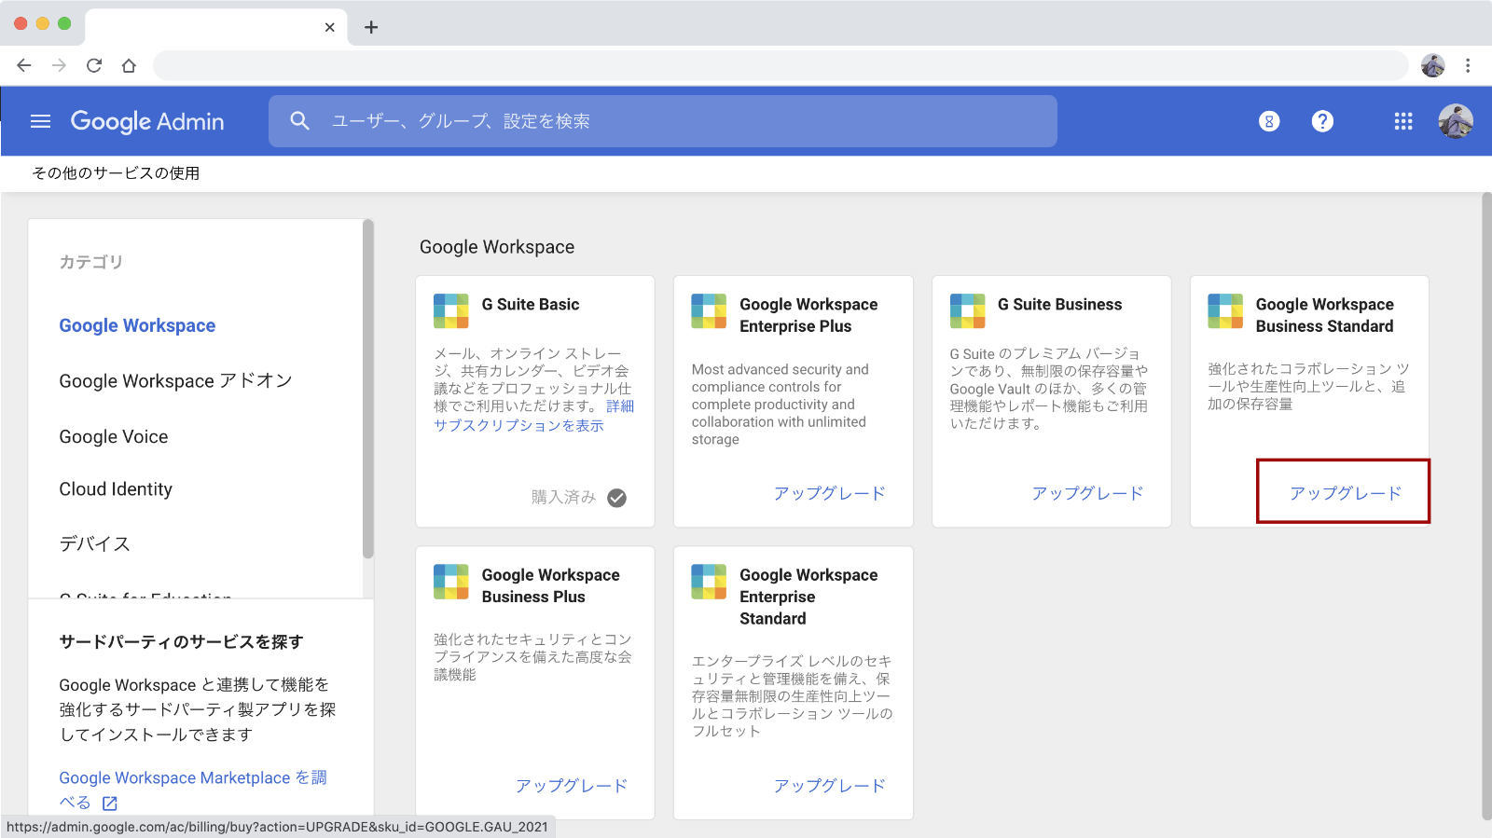Click the G Suite Basic product icon
The height and width of the screenshot is (838, 1492).
(451, 311)
